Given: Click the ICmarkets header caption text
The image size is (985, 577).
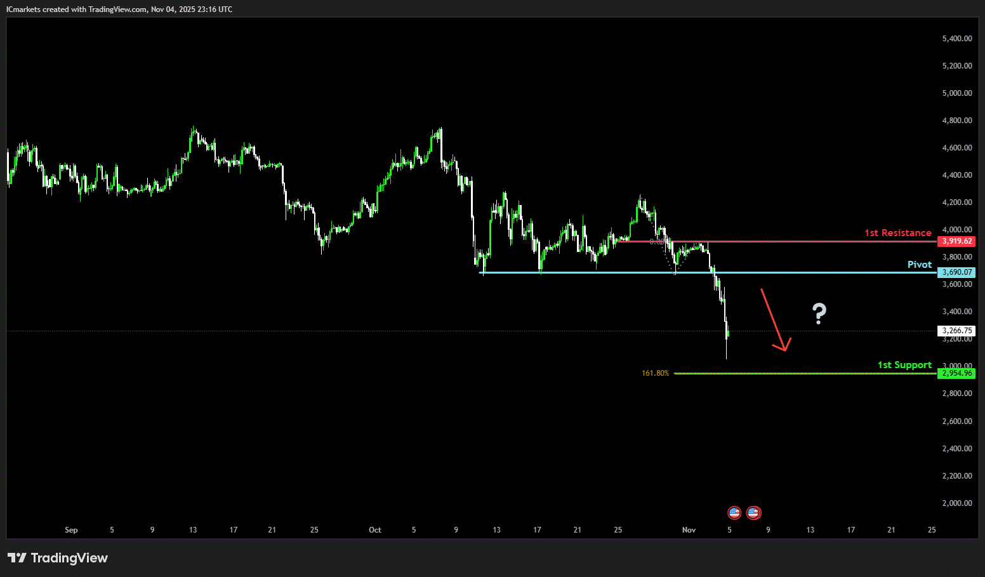Looking at the screenshot, I should click(x=119, y=10).
